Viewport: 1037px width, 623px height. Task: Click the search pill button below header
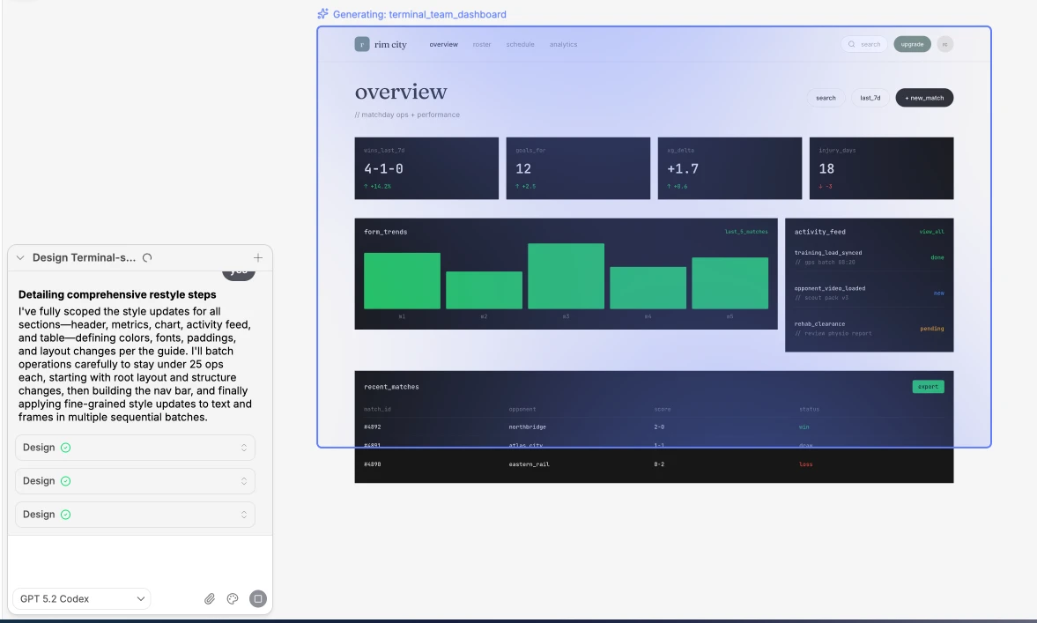click(826, 98)
